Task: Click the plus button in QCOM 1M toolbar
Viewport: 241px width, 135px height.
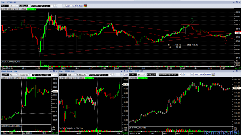Action: pyautogui.click(x=56, y=6)
